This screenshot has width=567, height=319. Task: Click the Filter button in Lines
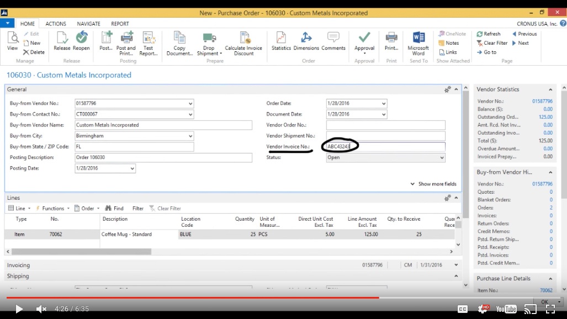[138, 208]
